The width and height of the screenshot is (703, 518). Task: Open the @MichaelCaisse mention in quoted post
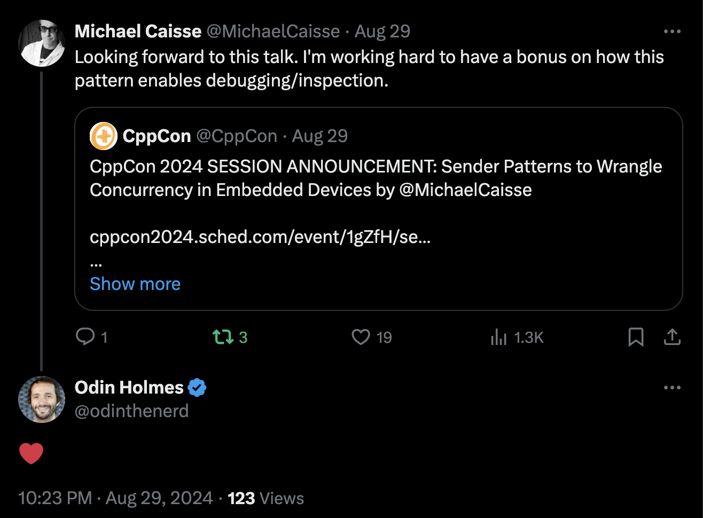coord(465,190)
